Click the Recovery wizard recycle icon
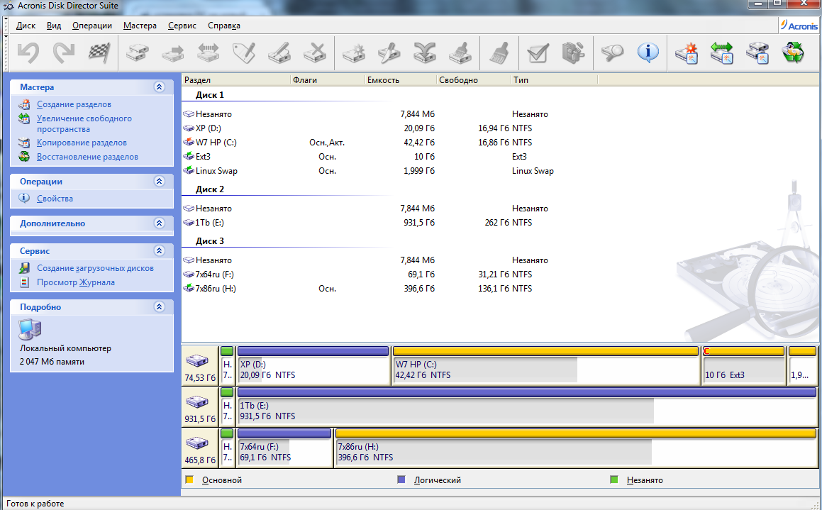The height and width of the screenshot is (510, 822). [793, 52]
